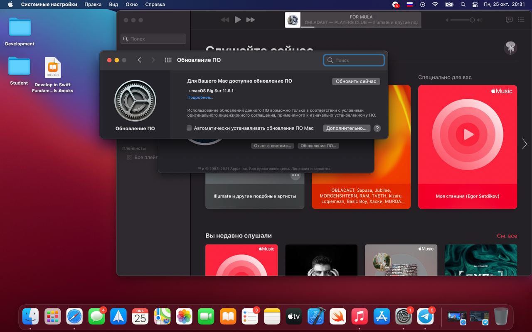Open Apple TV in the Dock
The height and width of the screenshot is (332, 532).
click(x=294, y=317)
